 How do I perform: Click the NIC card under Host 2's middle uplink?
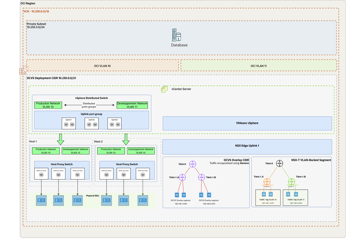124,200
